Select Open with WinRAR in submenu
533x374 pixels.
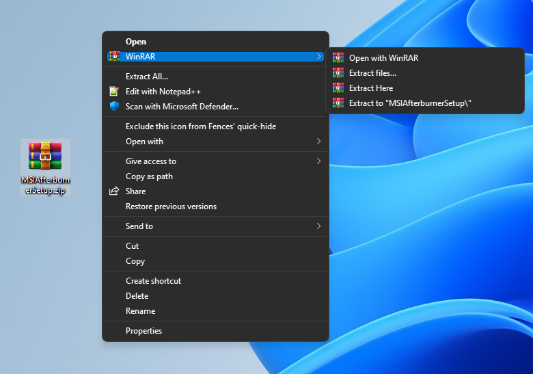click(x=425, y=58)
